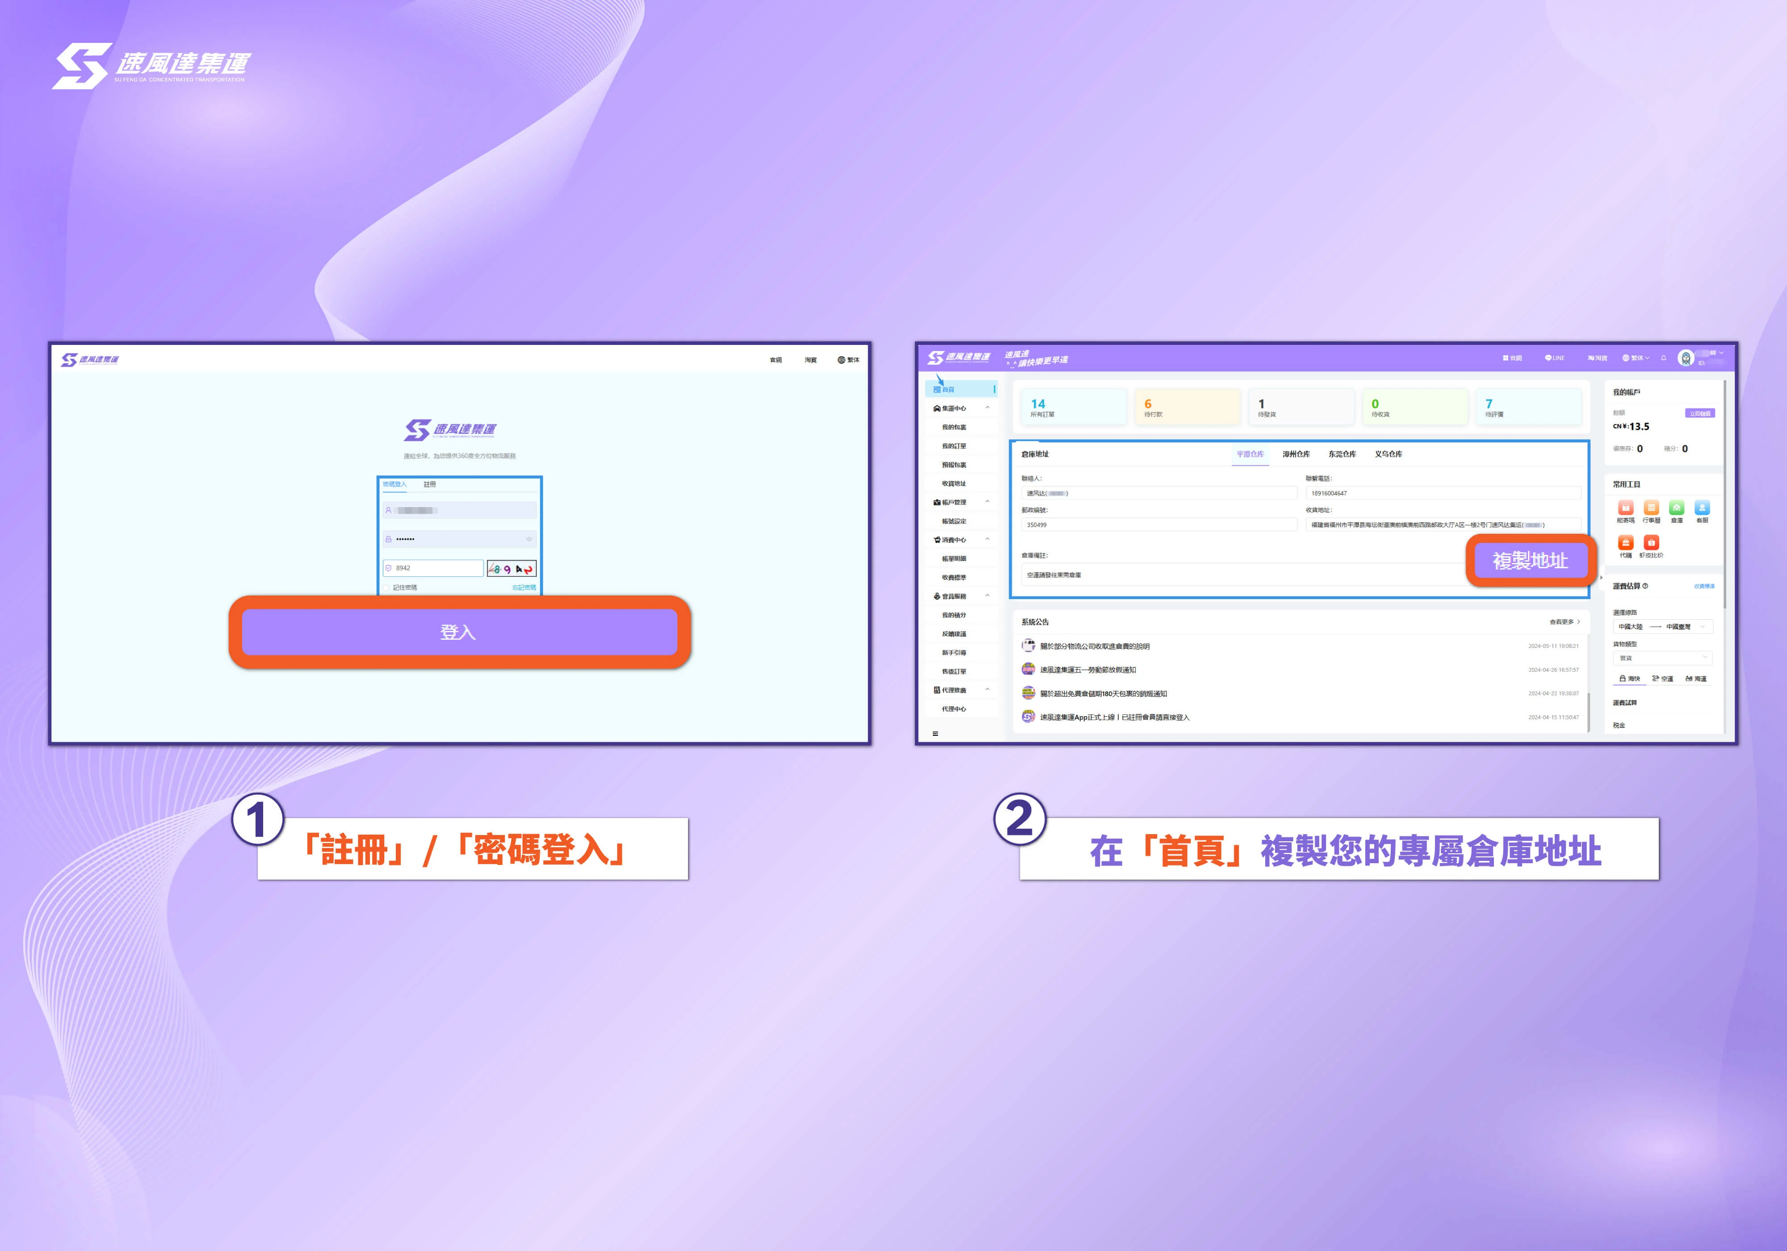Click the 所有訂單 card showing 14
The width and height of the screenshot is (1787, 1251).
click(1073, 407)
